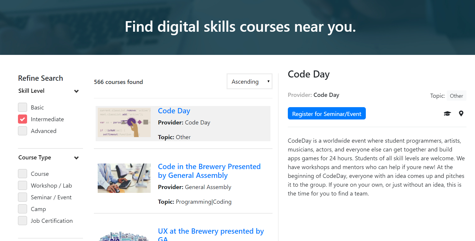Filter by Seminar / Event type

click(23, 197)
